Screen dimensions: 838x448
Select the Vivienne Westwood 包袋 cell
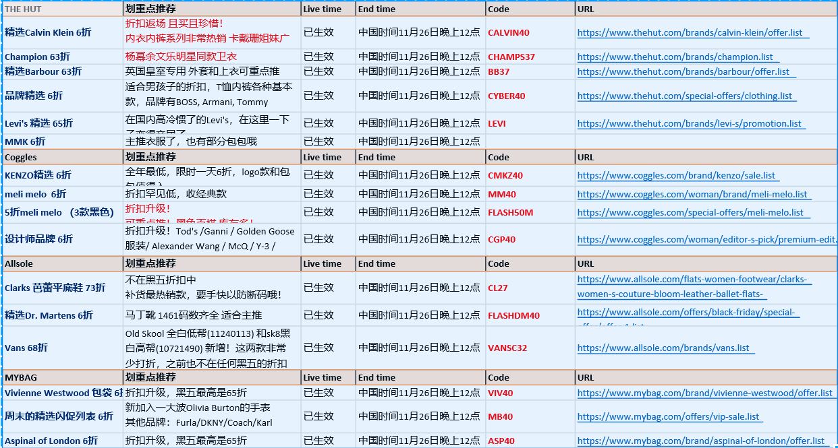tap(63, 393)
